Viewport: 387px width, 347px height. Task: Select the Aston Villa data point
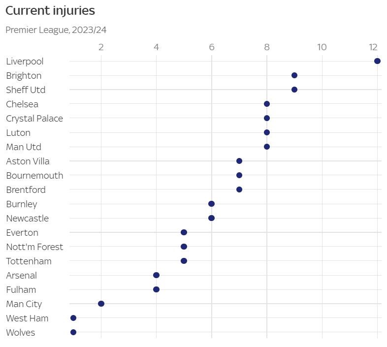coord(239,161)
